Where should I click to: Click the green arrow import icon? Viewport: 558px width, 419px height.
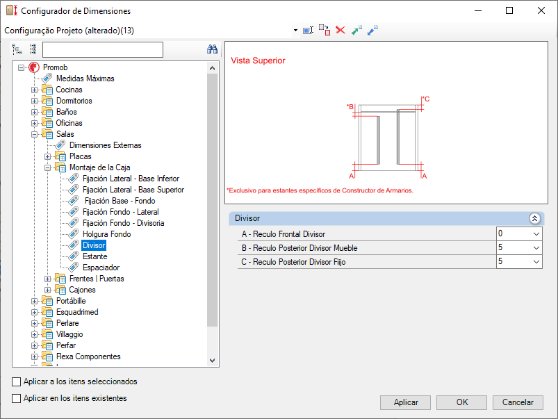356,30
